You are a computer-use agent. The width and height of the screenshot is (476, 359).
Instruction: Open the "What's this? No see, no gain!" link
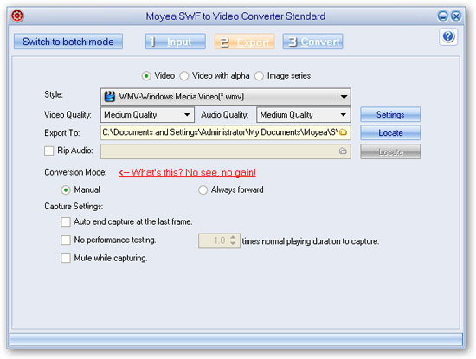tap(187, 173)
